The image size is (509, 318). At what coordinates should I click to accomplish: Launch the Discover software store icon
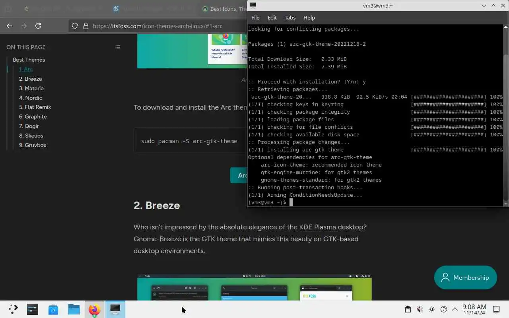pyautogui.click(x=53, y=309)
